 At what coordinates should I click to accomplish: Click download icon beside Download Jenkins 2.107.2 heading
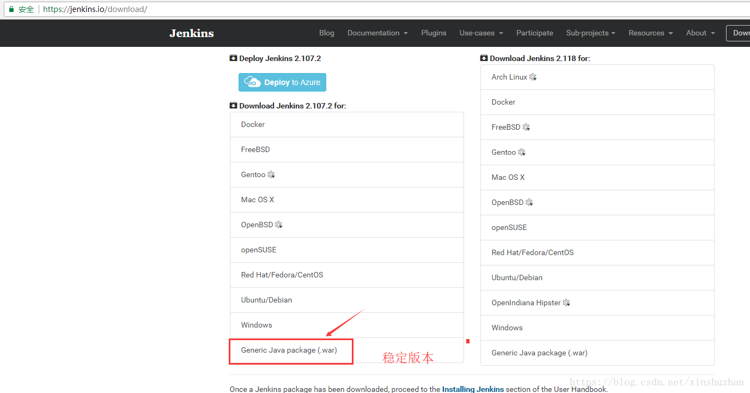coord(234,106)
